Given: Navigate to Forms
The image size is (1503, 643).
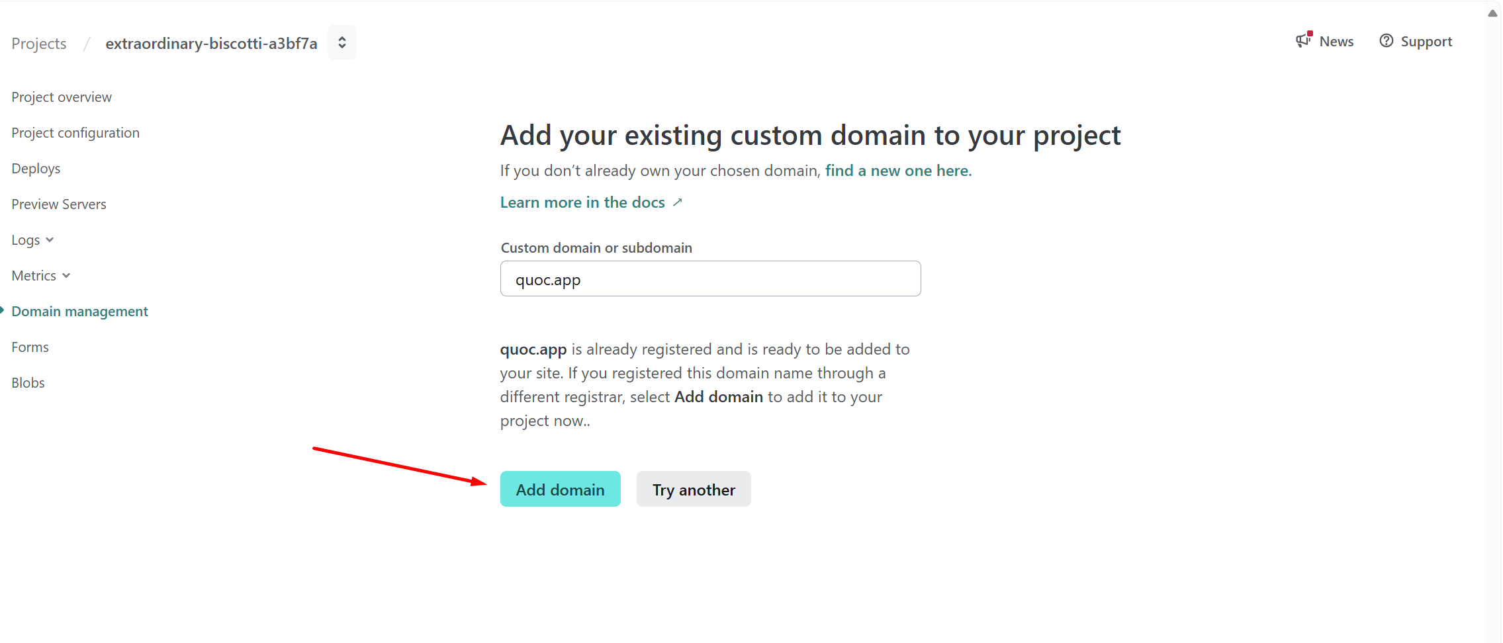Looking at the screenshot, I should point(30,347).
